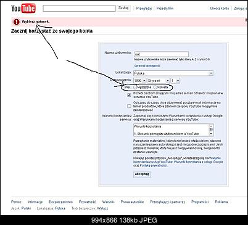Click the Zaloguj link in header
248x225 pixels.
[x=240, y=9]
